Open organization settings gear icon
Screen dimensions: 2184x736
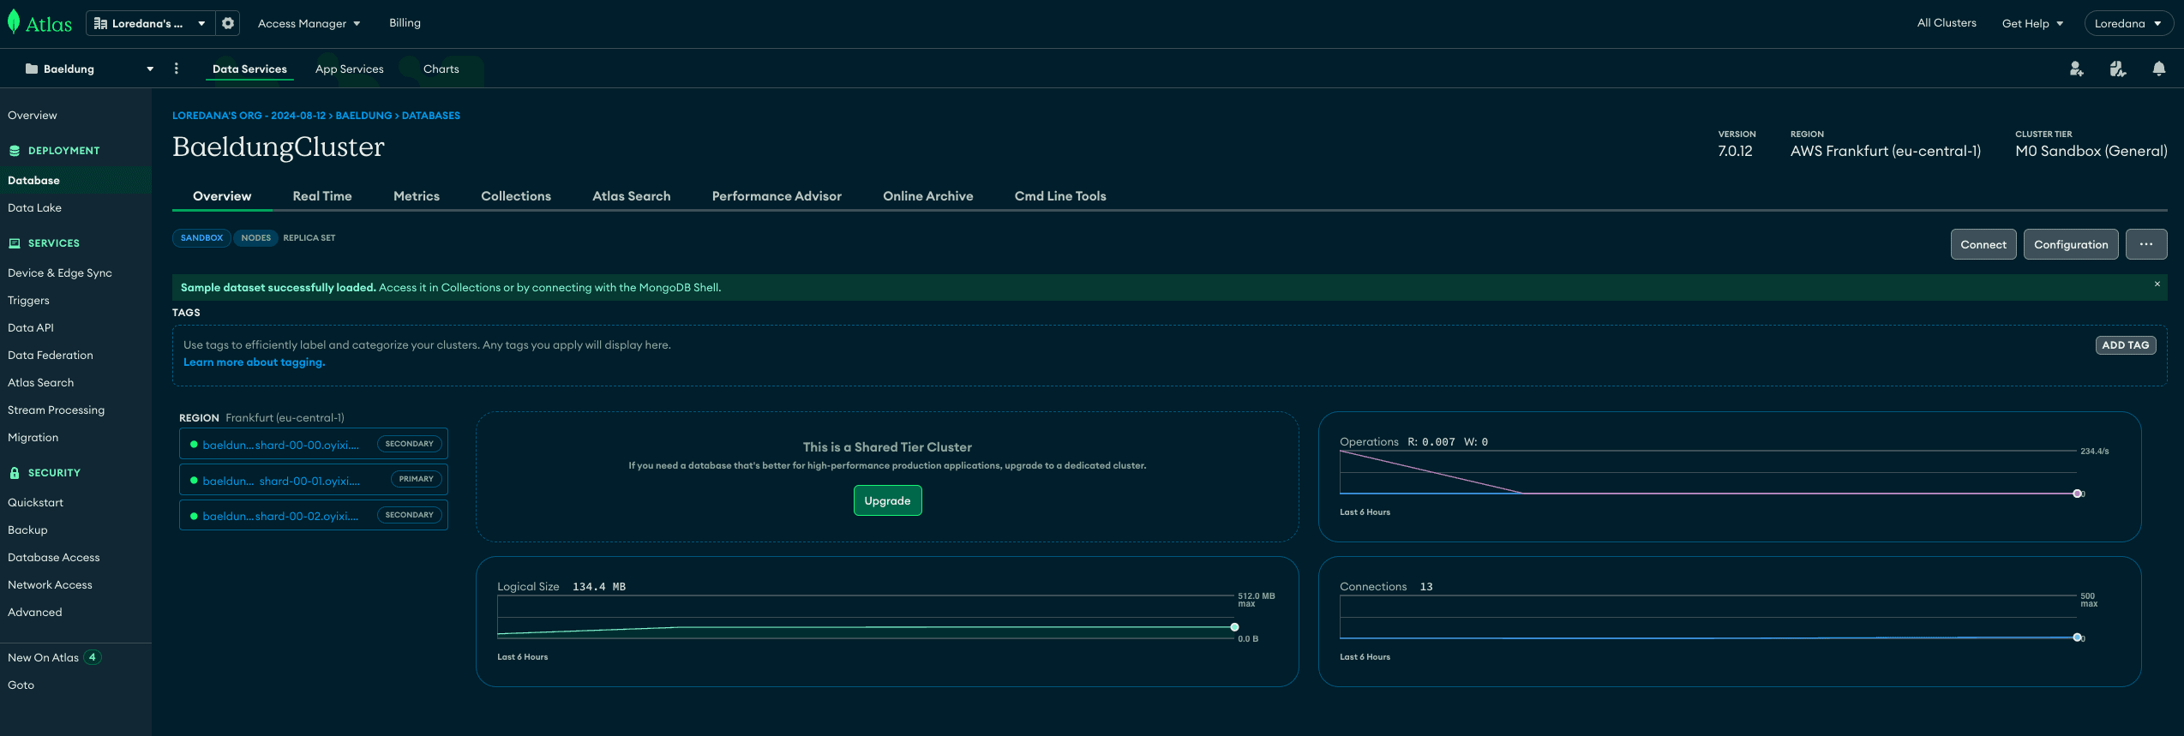click(228, 23)
